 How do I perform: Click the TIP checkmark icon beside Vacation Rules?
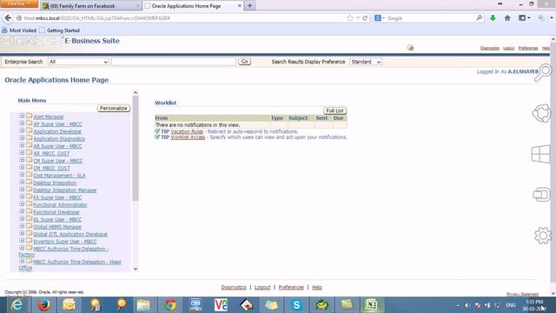(157, 131)
